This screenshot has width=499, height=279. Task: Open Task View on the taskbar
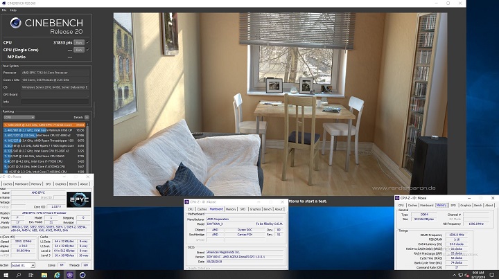(x=31, y=275)
